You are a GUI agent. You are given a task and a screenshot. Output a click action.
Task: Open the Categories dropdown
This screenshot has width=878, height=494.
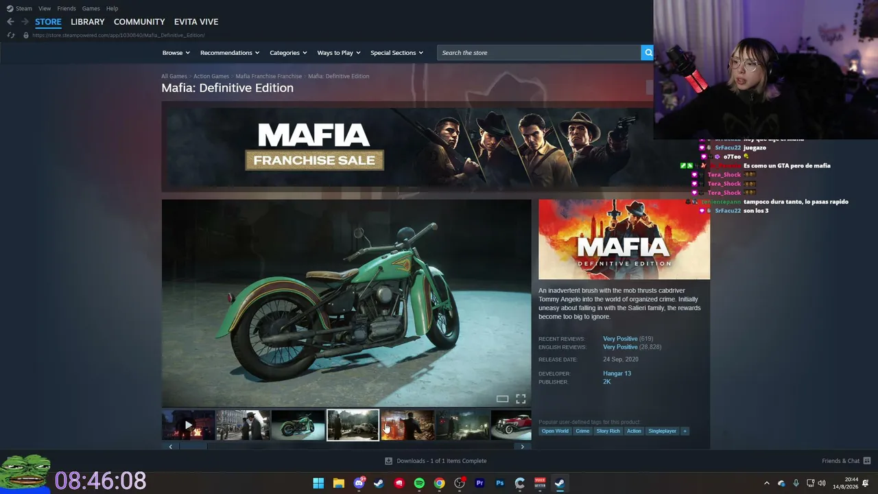pyautogui.click(x=288, y=53)
